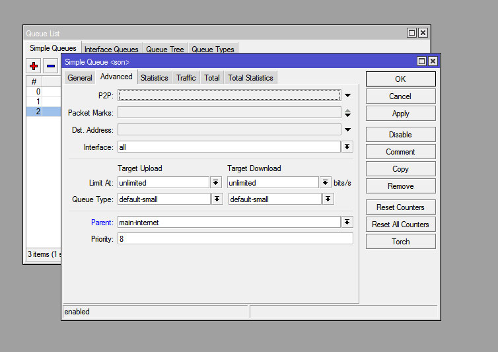Click the Priority input field
The image size is (498, 352).
point(234,239)
